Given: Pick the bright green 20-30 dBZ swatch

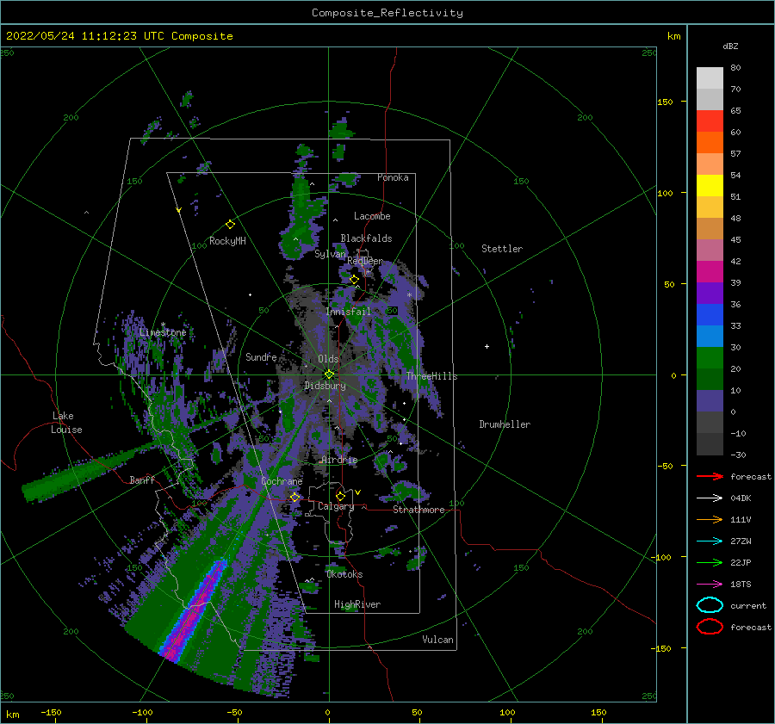Looking at the screenshot, I should [x=710, y=358].
